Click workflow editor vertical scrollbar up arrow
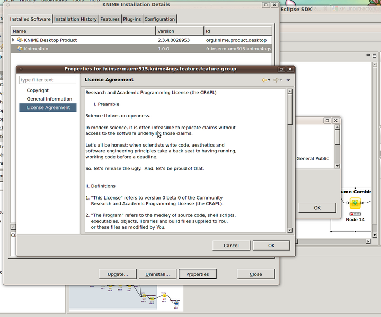This screenshot has height=317, width=381. point(375,65)
